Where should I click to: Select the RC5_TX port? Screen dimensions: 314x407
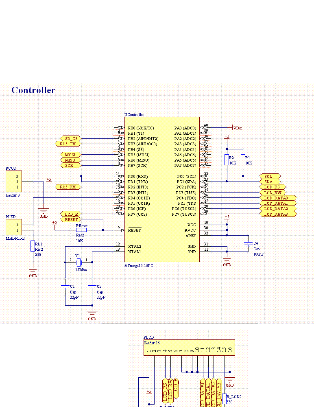(x=68, y=144)
